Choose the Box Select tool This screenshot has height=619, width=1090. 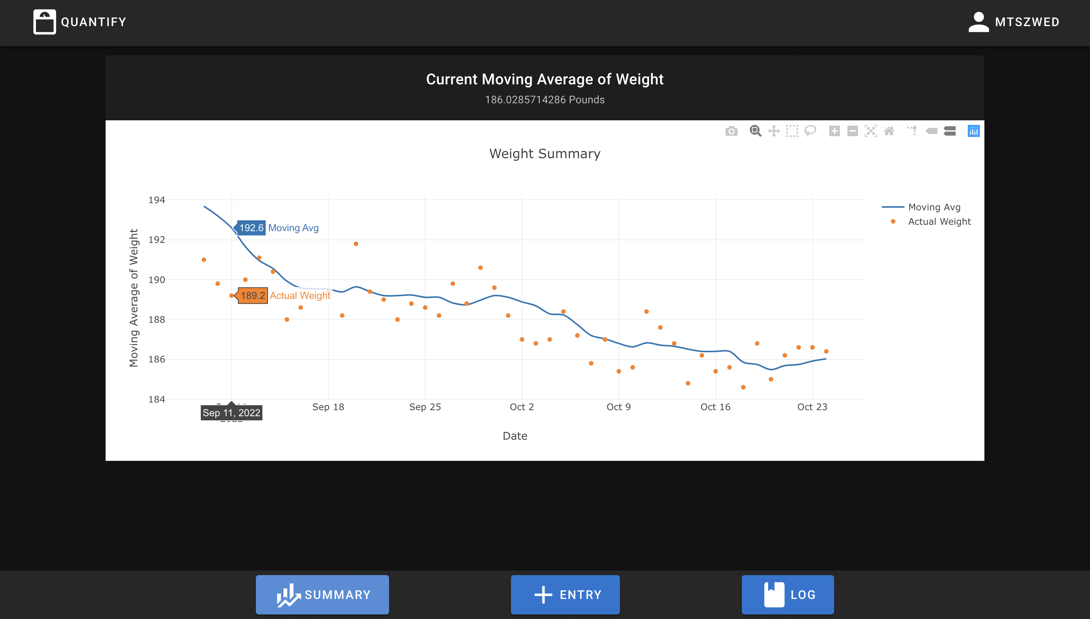click(792, 131)
